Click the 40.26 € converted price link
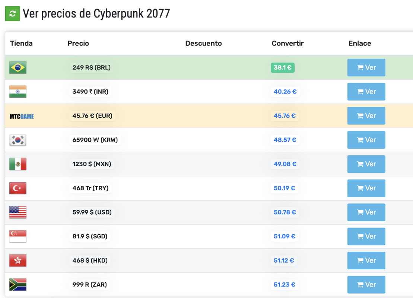 point(285,92)
